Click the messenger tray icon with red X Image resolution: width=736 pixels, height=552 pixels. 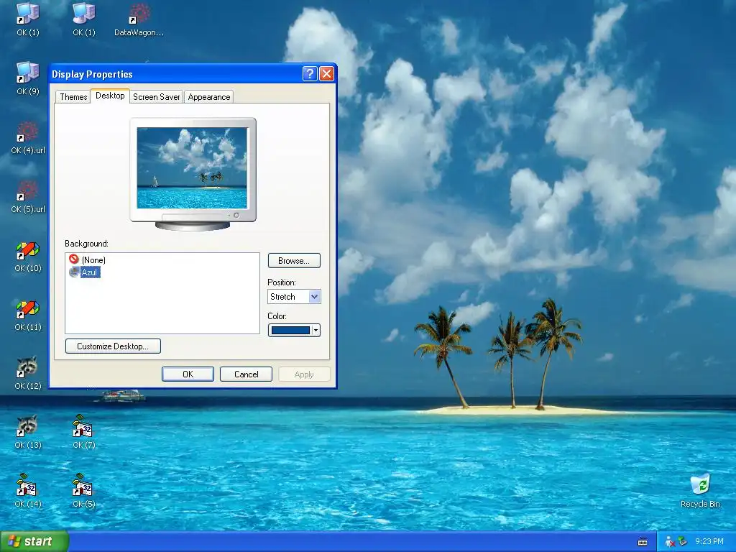coord(670,542)
